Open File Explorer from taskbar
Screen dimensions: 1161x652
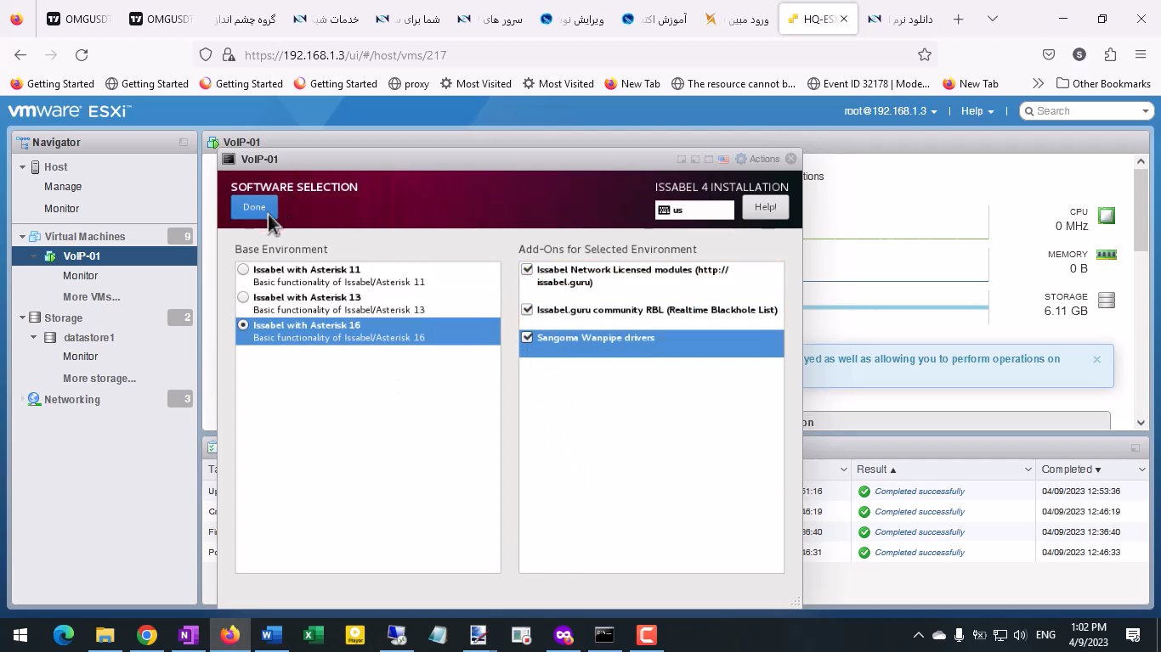105,635
